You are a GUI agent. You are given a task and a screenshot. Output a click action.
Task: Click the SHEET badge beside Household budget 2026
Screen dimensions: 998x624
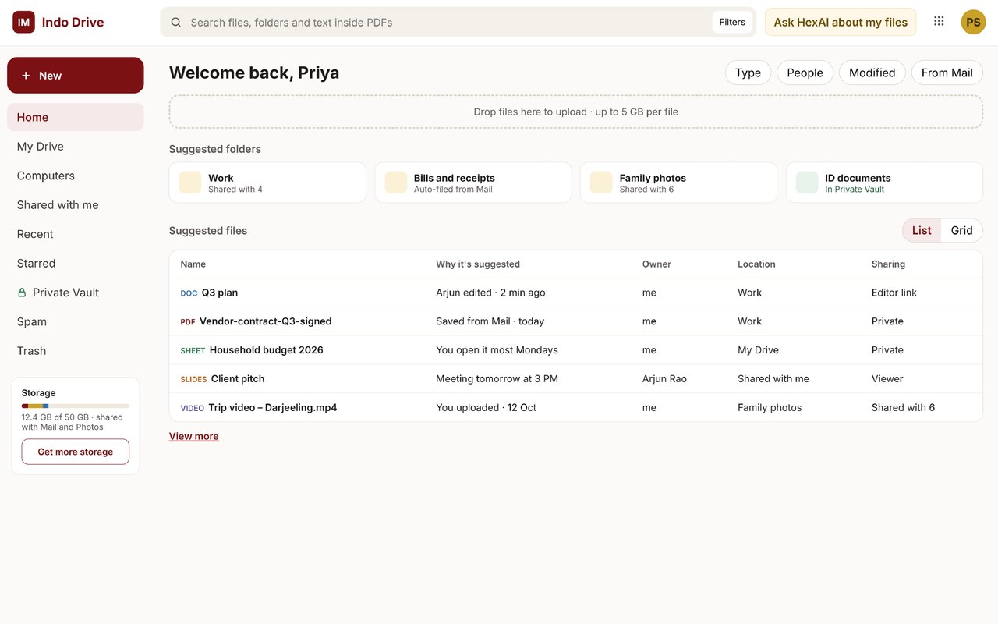tap(193, 351)
